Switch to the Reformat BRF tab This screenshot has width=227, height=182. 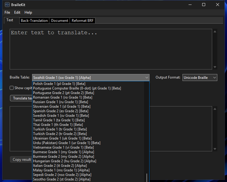point(83,21)
